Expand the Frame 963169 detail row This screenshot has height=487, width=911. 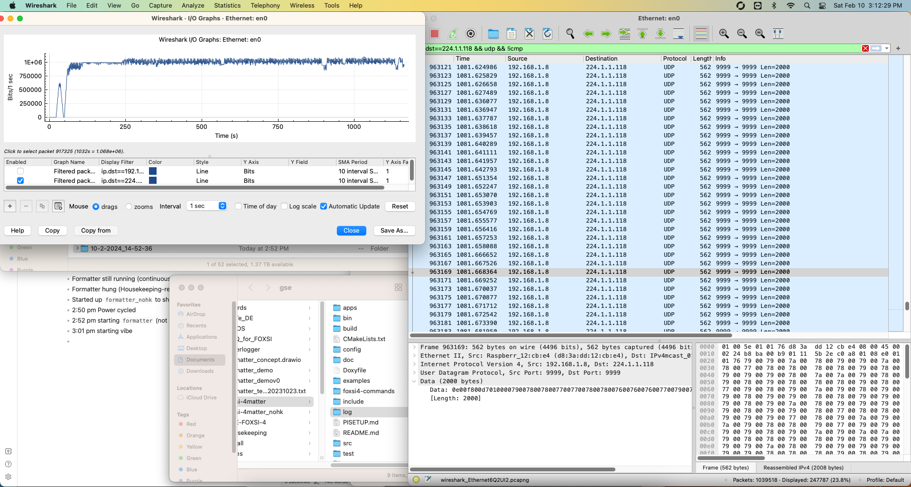click(x=414, y=347)
